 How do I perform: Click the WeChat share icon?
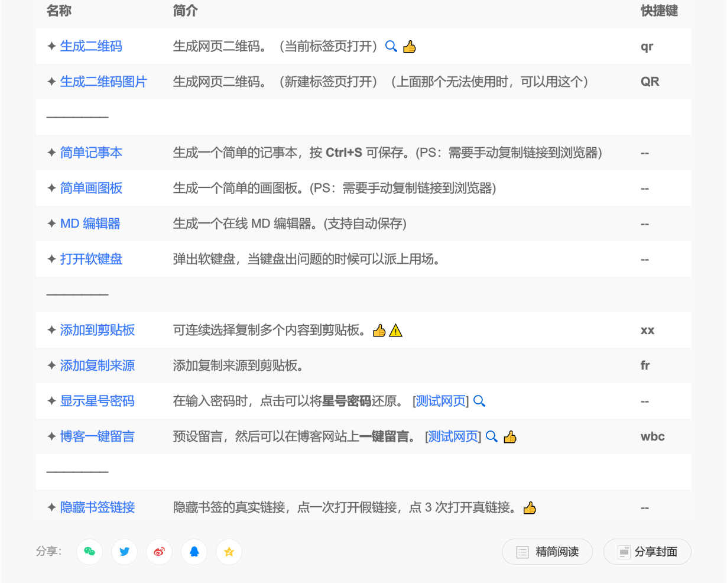pyautogui.click(x=90, y=552)
